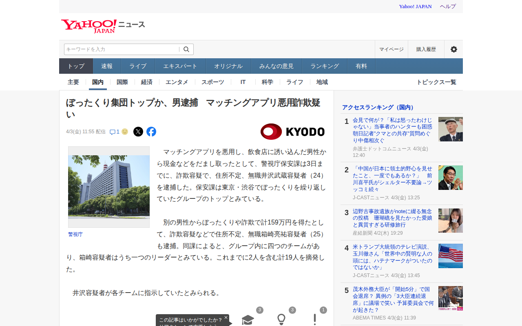522x326 pixels.
Task: Open the comment bubble with count 1
Action: click(x=115, y=132)
